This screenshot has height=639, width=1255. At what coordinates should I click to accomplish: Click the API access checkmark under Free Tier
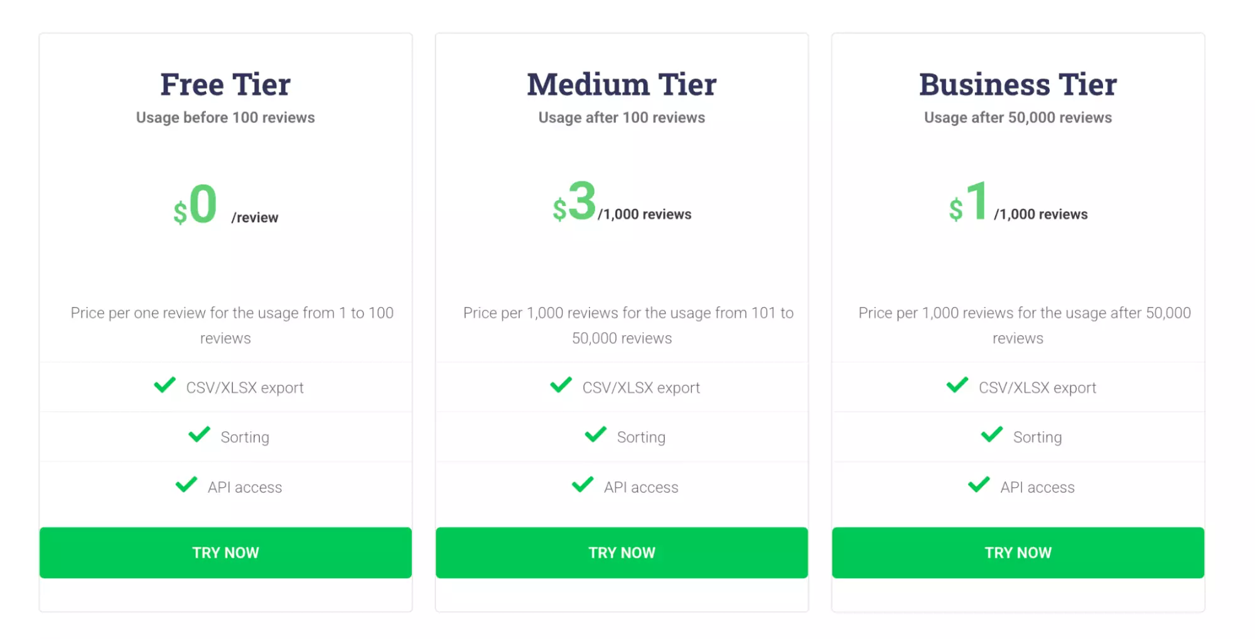click(x=186, y=485)
